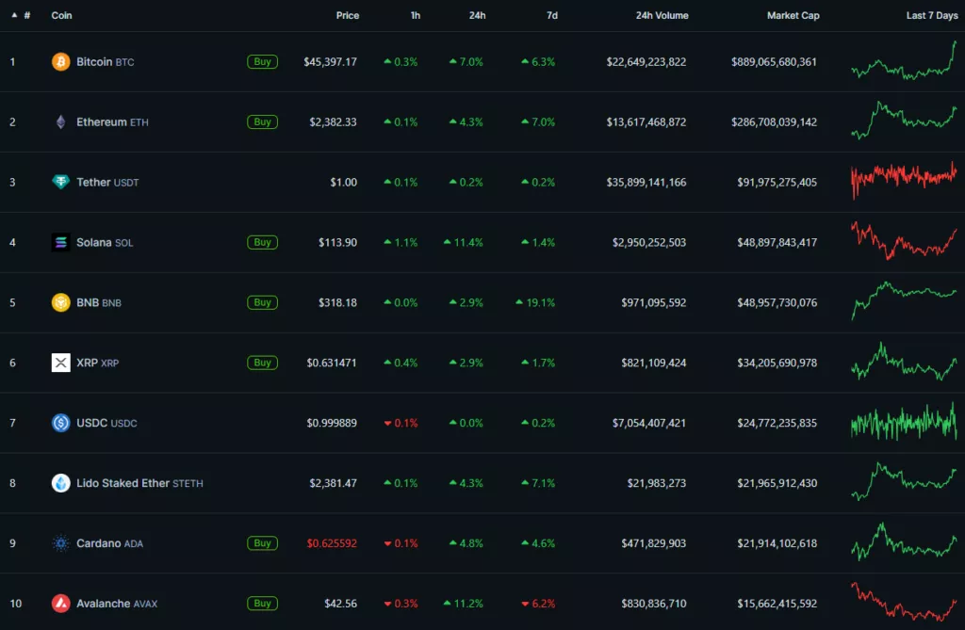Click USDC price $0.999889

332,423
